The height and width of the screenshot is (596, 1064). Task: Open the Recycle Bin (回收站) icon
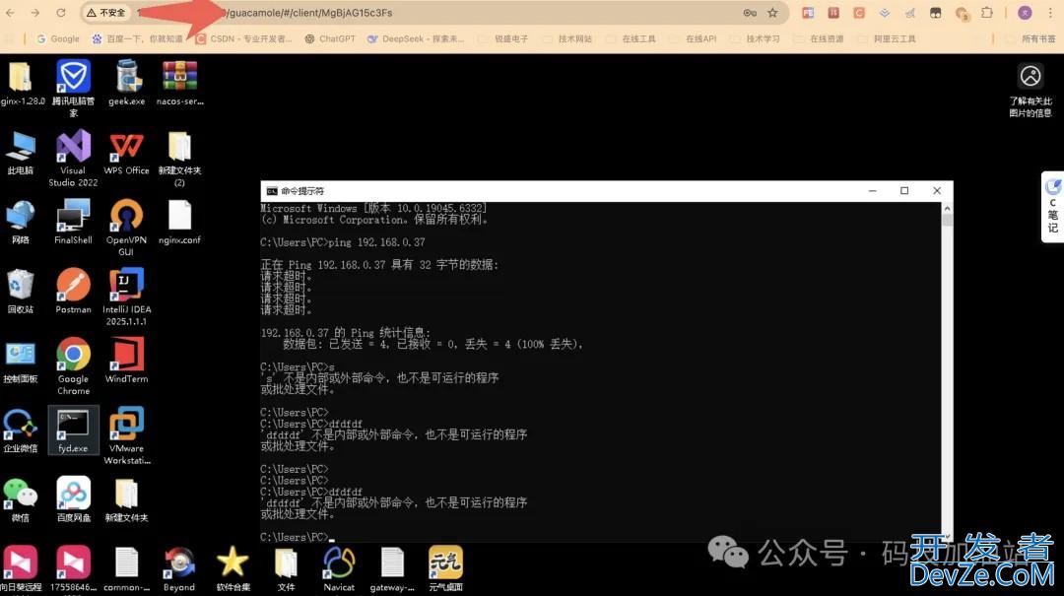(20, 286)
